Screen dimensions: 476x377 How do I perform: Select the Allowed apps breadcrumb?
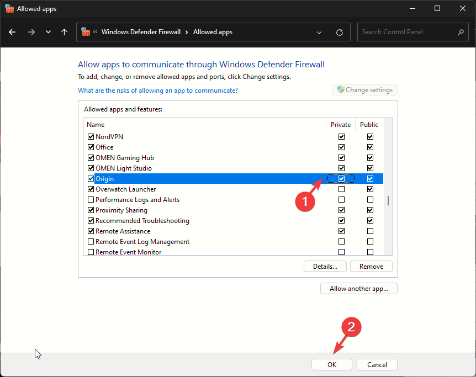point(213,32)
